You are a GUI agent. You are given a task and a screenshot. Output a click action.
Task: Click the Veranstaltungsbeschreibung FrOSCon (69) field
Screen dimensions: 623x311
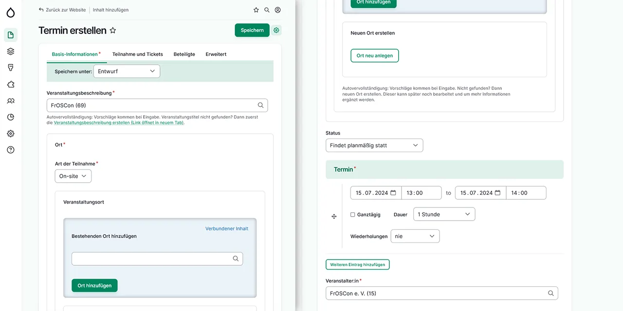pos(157,105)
